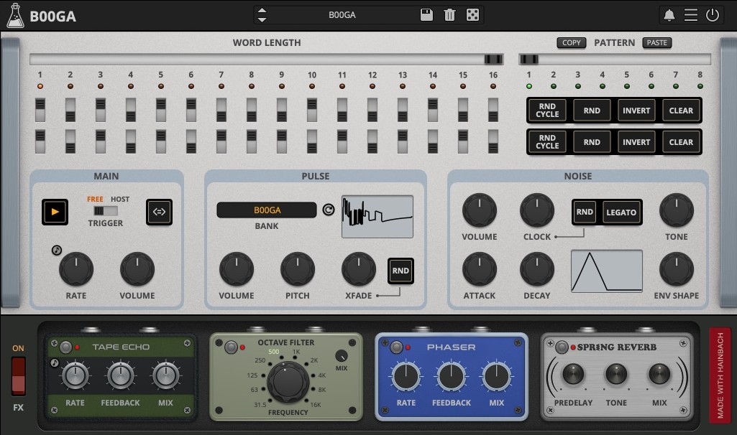Click the Noise ATTACK knob

pyautogui.click(x=480, y=269)
